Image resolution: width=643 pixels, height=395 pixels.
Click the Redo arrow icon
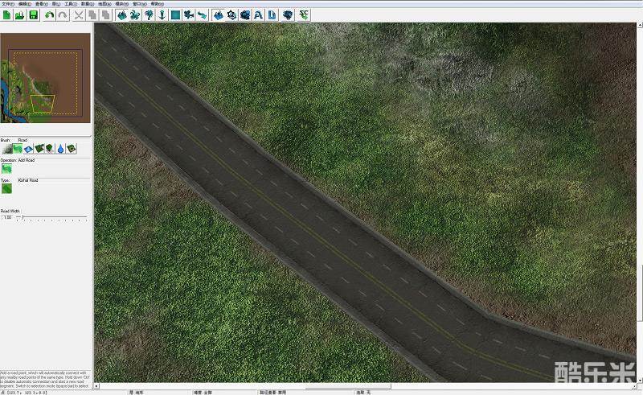[62, 14]
